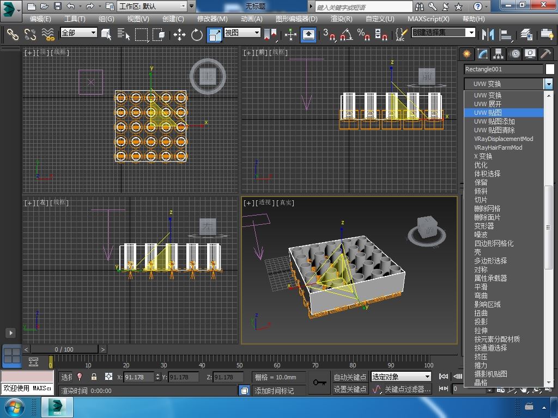The height and width of the screenshot is (418, 558).
Task: Toggle the selection lock padlock
Action: coord(94,377)
